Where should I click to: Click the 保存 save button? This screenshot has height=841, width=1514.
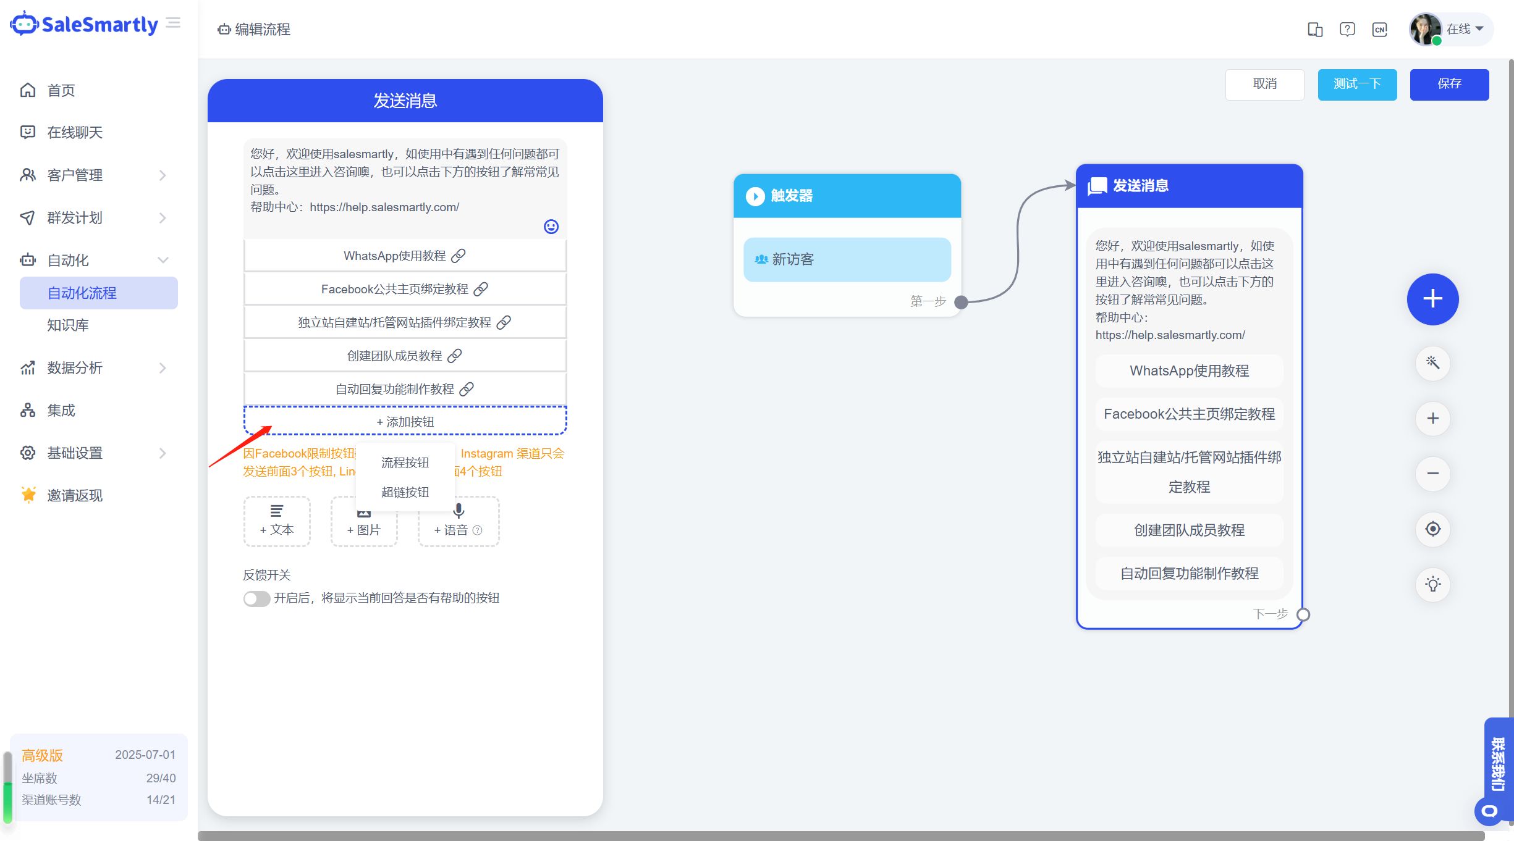tap(1448, 84)
